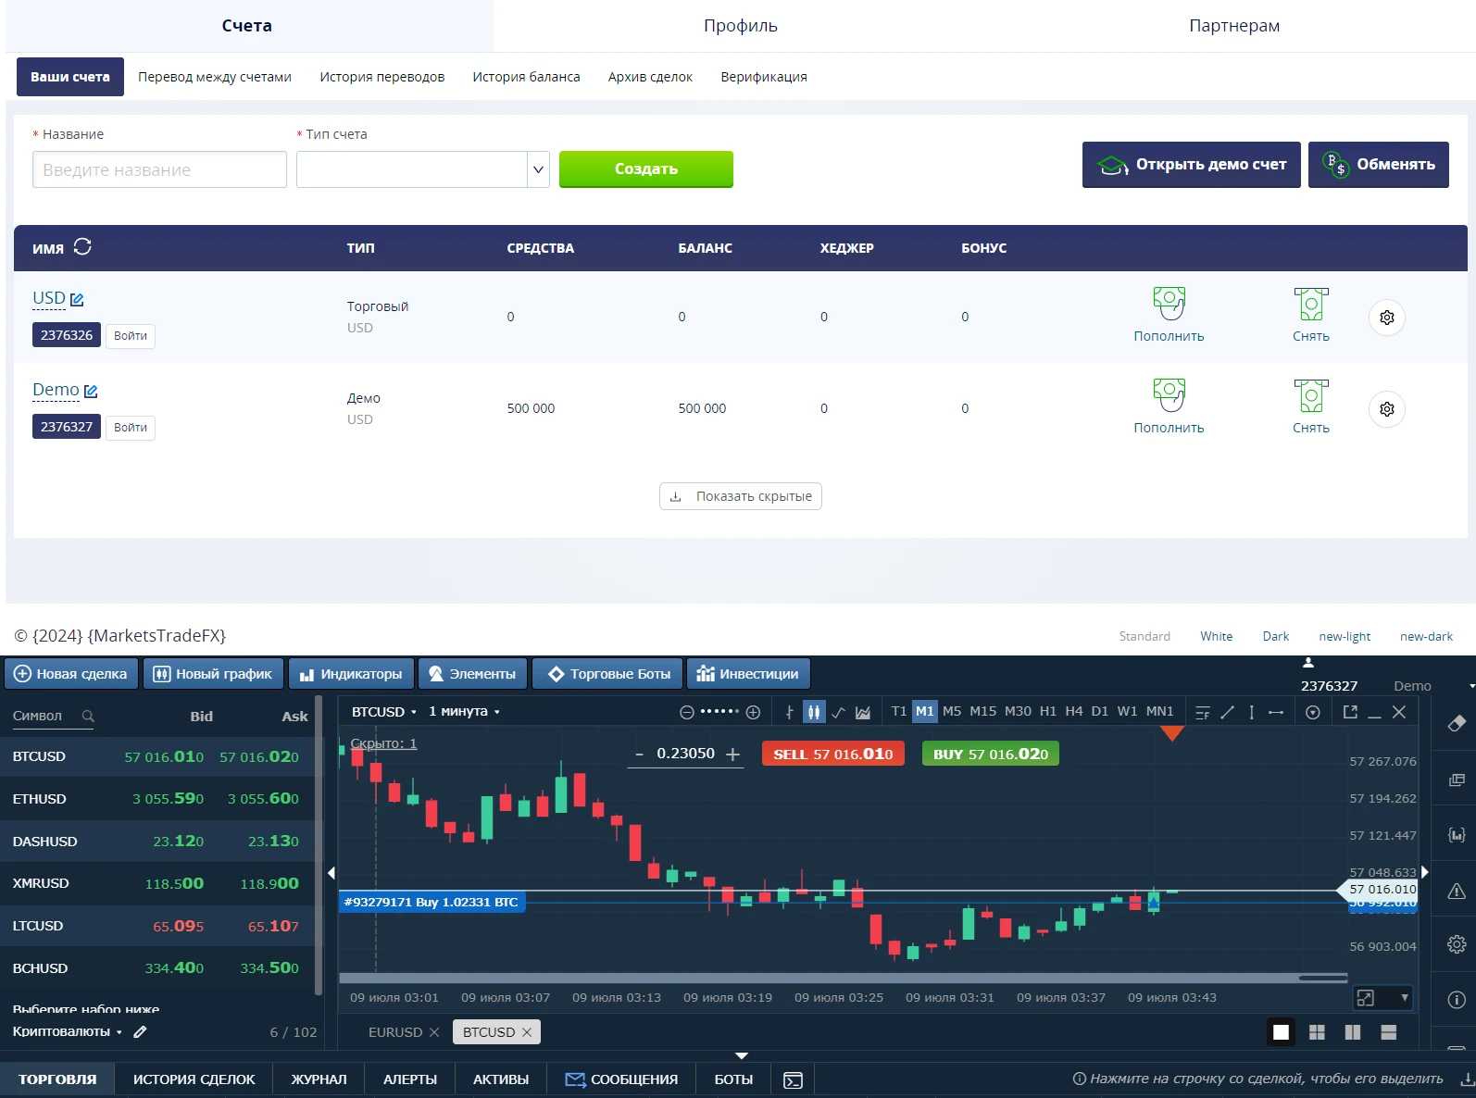Open the Тип счета dropdown
Viewport: 1476px width, 1098px height.
click(x=423, y=169)
